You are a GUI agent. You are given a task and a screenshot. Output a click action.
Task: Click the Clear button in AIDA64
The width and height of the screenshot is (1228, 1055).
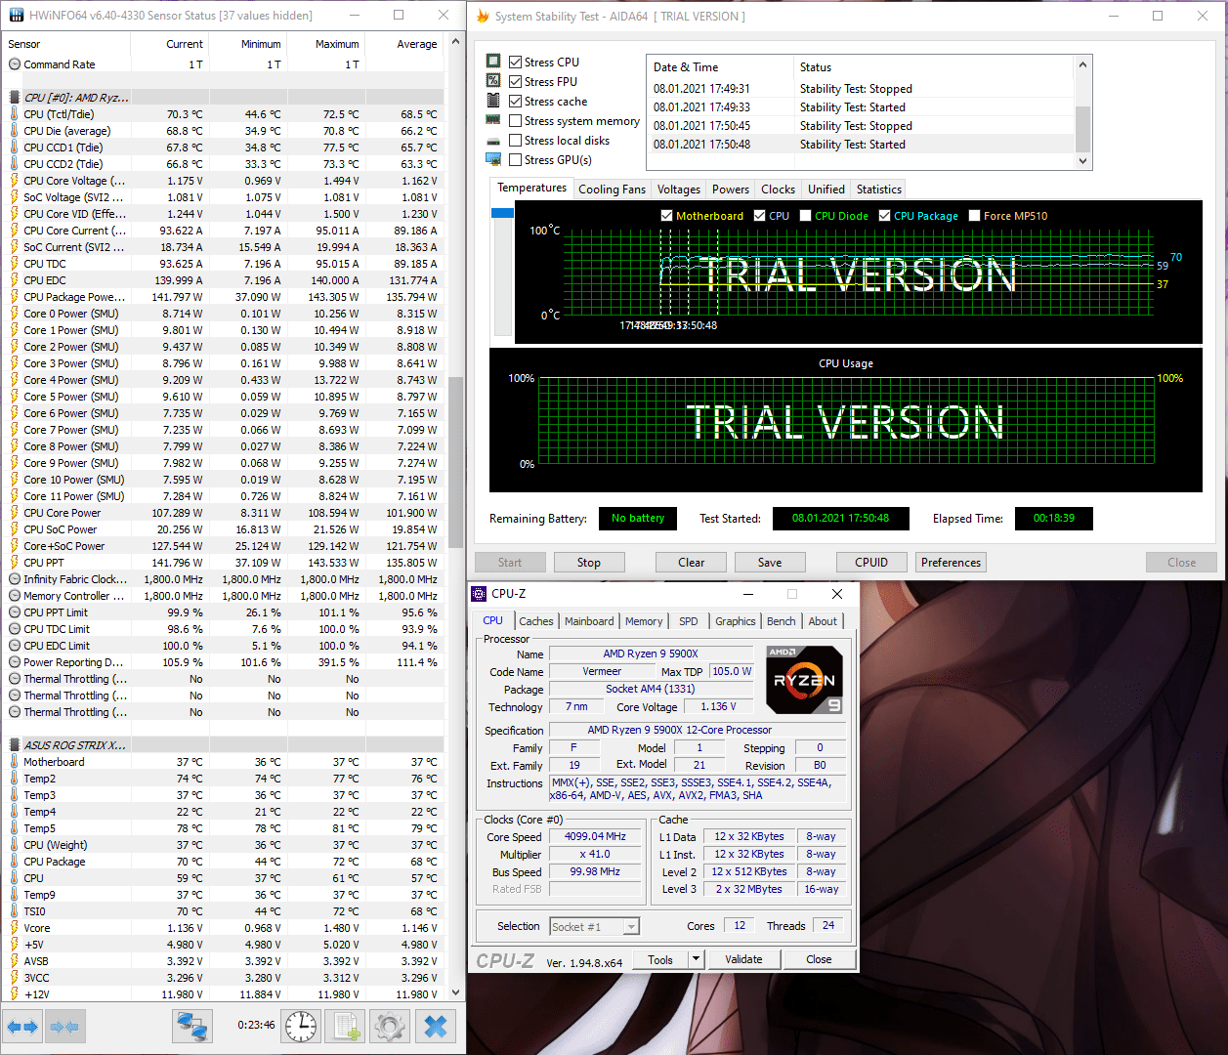tap(692, 563)
